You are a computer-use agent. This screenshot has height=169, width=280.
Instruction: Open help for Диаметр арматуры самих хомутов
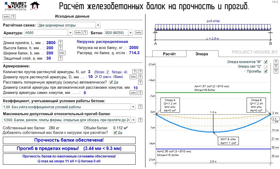coord(140,93)
